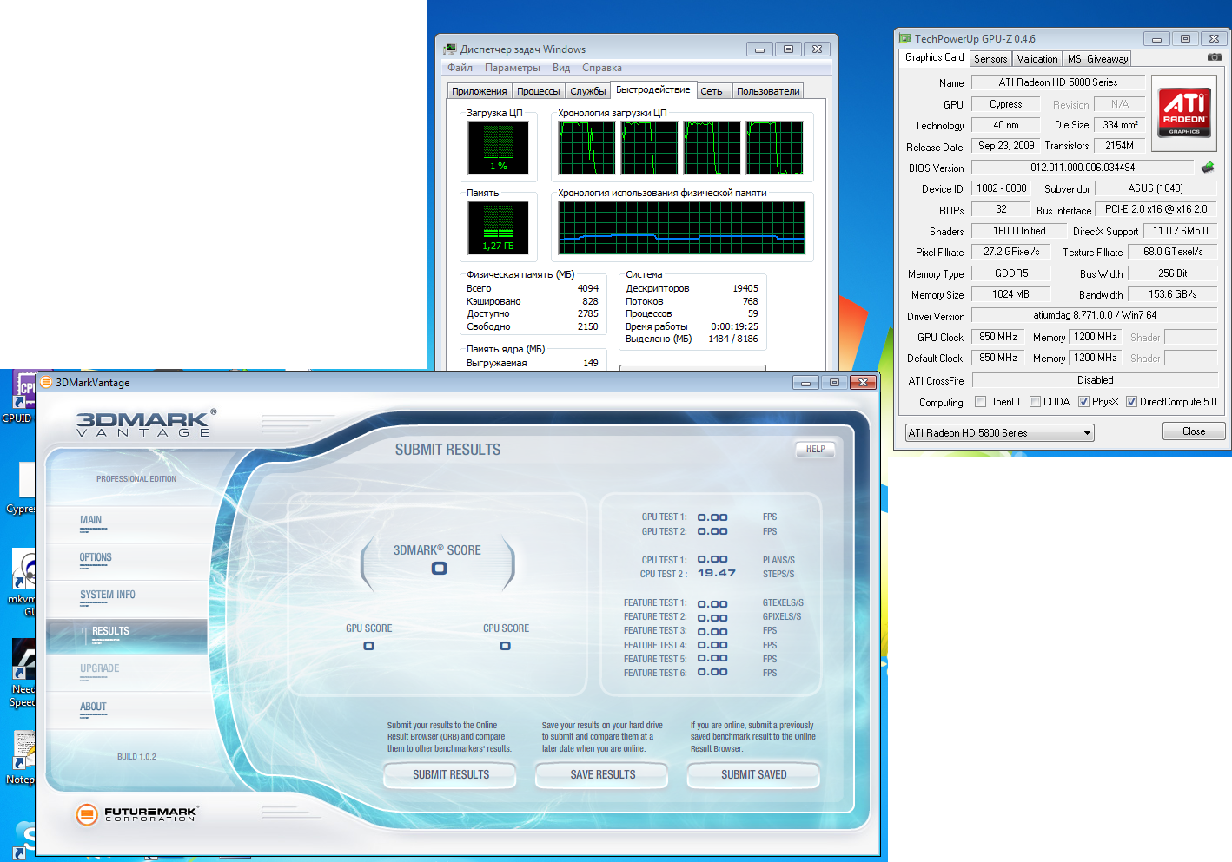The width and height of the screenshot is (1232, 862).
Task: Click the physical memory usage history graph
Action: (x=682, y=227)
